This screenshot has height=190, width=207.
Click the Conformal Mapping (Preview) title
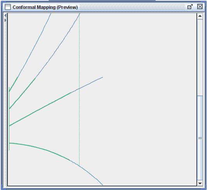point(45,7)
